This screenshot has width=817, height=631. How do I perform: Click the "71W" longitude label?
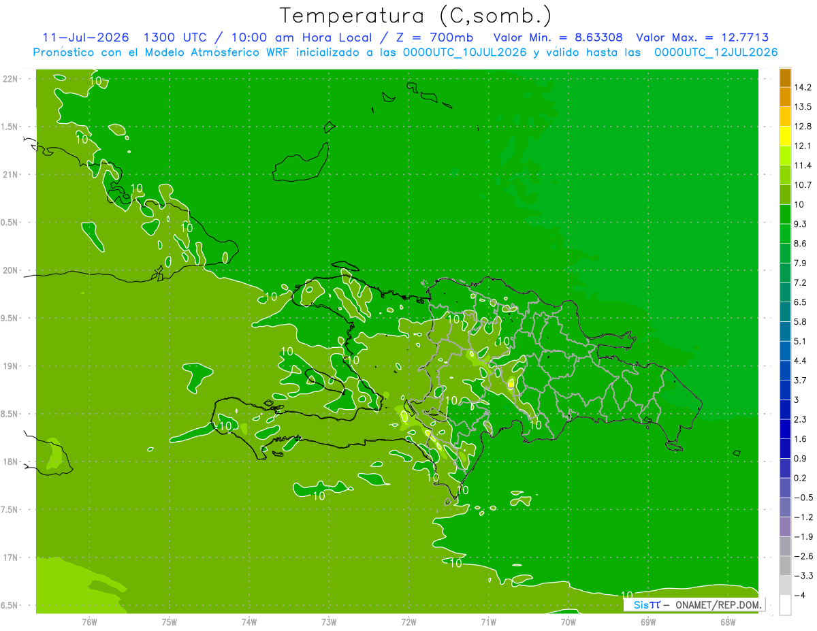pos(488,621)
